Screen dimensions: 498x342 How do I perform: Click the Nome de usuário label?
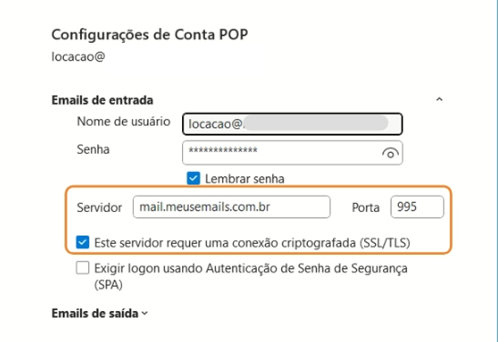click(x=124, y=120)
